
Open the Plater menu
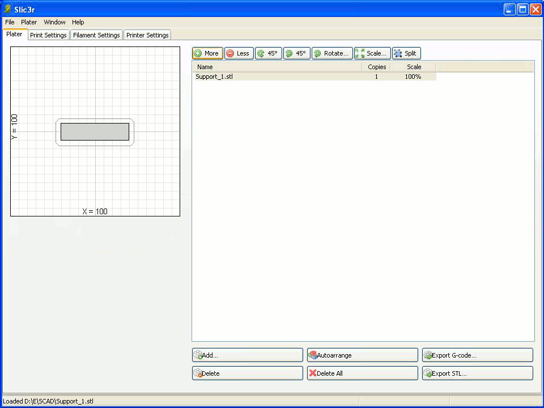pyautogui.click(x=29, y=22)
